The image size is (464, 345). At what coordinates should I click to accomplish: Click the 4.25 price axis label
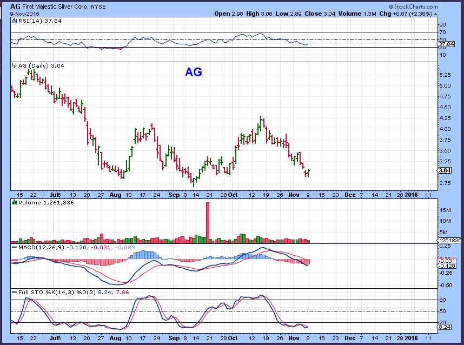(445, 118)
